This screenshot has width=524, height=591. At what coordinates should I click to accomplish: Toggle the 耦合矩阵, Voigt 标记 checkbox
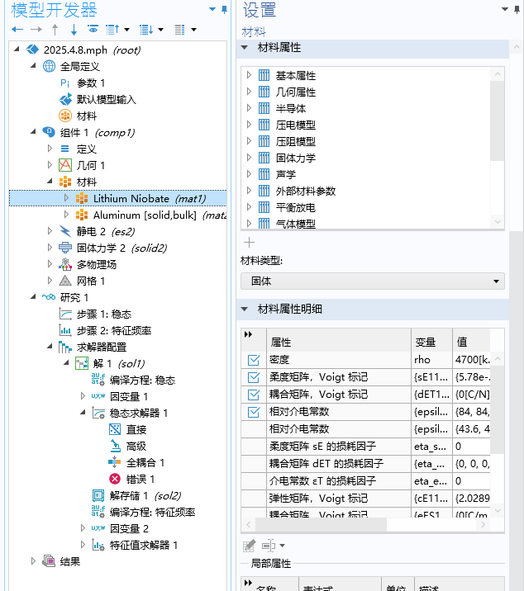click(x=254, y=395)
